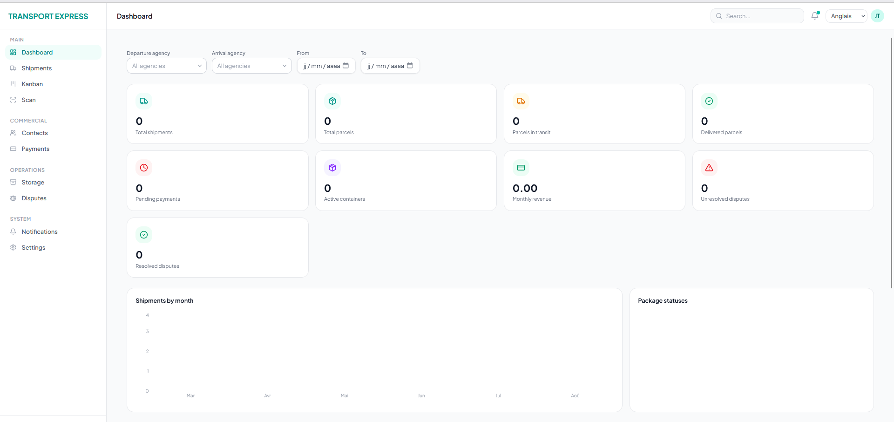
Task: Click the Payments card icon in sidebar
Action: (13, 149)
